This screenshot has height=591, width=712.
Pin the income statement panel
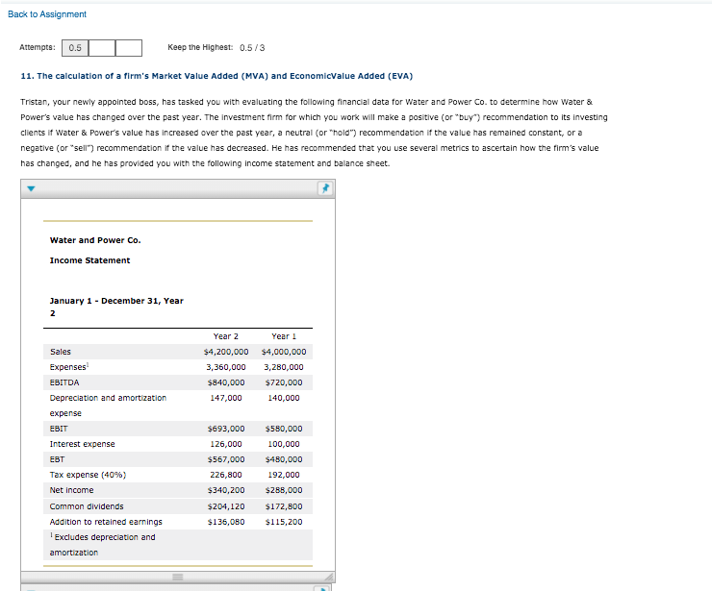click(x=325, y=188)
